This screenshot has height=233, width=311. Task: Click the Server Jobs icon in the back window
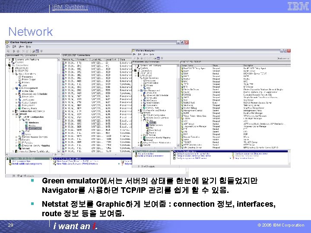(x=20, y=97)
